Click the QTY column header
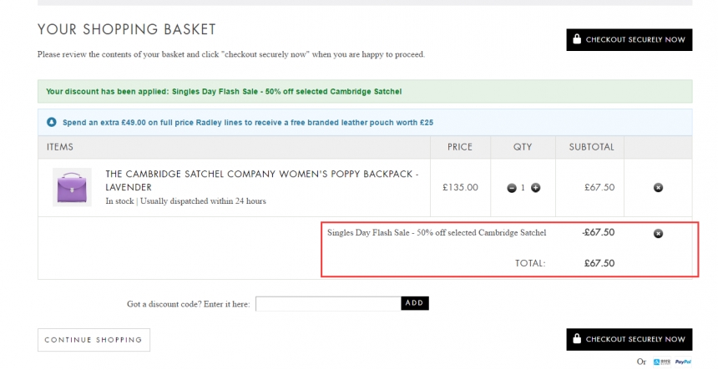718x370 pixels. [x=523, y=147]
